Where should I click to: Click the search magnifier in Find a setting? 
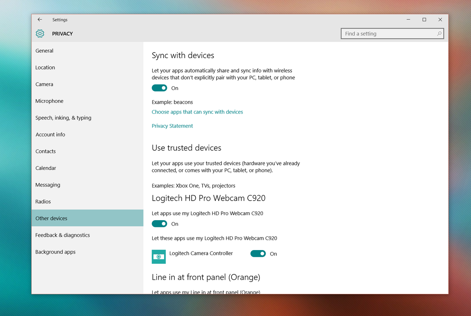[439, 34]
